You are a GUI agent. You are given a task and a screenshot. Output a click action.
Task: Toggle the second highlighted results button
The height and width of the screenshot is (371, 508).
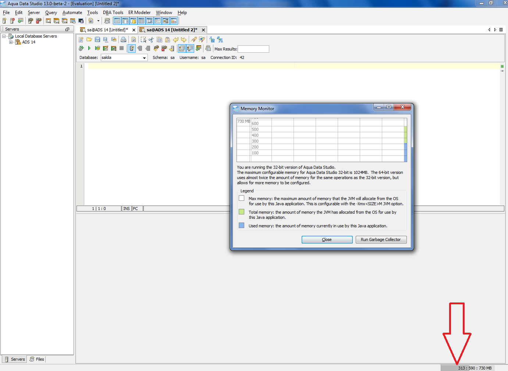pyautogui.click(x=190, y=48)
